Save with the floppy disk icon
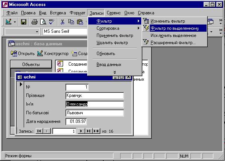The height and width of the screenshot is (161, 225). click(x=24, y=22)
